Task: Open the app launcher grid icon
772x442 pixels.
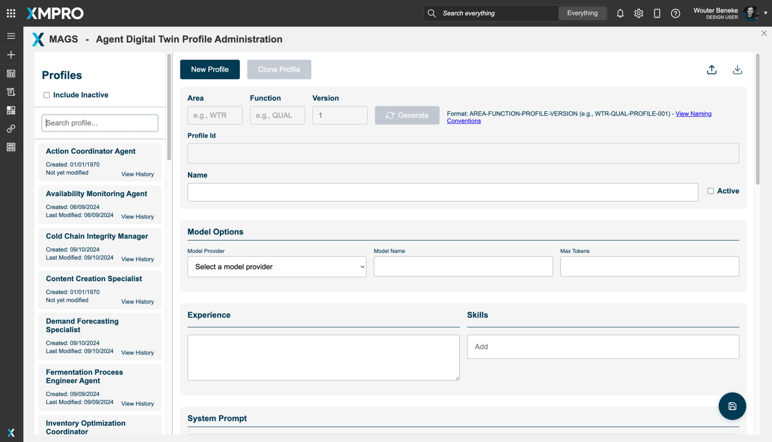Action: pyautogui.click(x=11, y=13)
